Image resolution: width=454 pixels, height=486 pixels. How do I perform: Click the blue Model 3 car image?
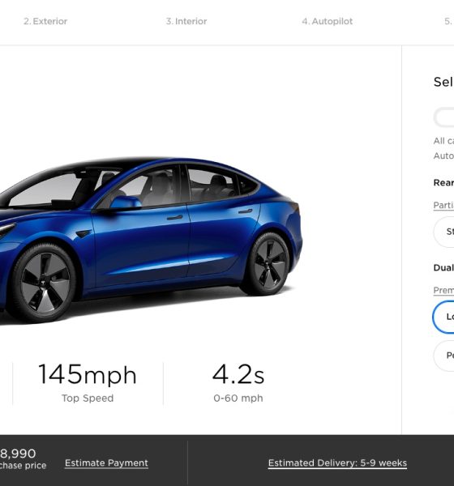coord(151,241)
